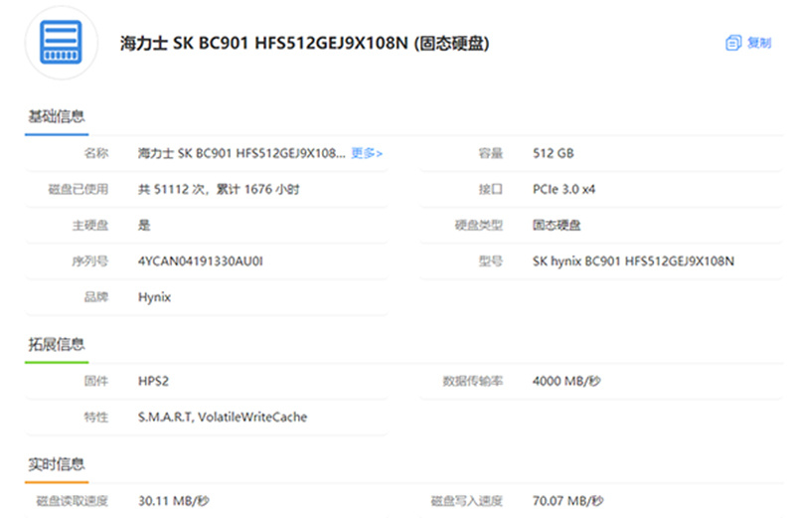The height and width of the screenshot is (518, 795).
Task: Click the serial number 4YCAN04191330AU0I
Action: (x=201, y=261)
